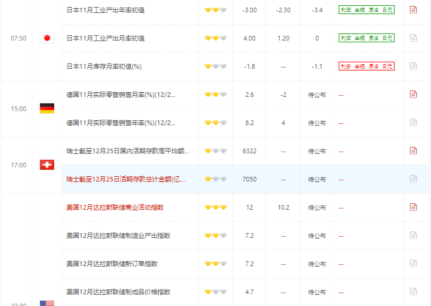Select previous value -3.00

point(249,10)
